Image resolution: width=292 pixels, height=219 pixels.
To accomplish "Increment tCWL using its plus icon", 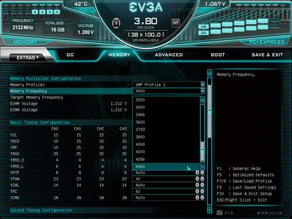I will (x=197, y=185).
